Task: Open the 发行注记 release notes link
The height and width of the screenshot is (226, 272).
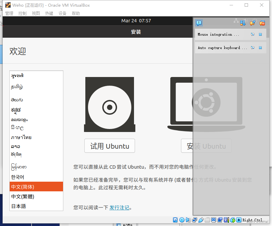Action: click(119, 207)
